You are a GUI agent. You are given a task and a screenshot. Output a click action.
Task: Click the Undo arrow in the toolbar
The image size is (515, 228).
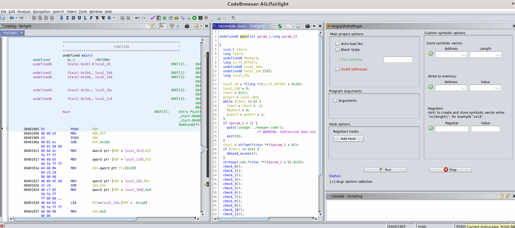137,18
